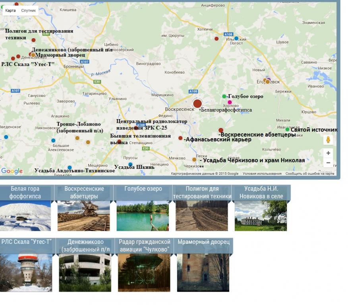Select the red marker near Хотеичи

pyautogui.click(x=217, y=39)
